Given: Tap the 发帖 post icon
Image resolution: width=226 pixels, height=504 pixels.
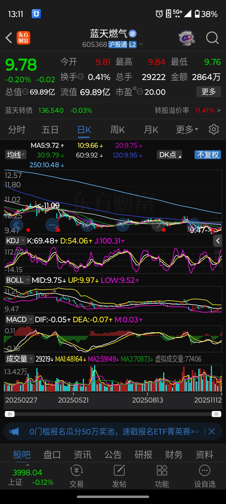Looking at the screenshot, I should click(119, 476).
